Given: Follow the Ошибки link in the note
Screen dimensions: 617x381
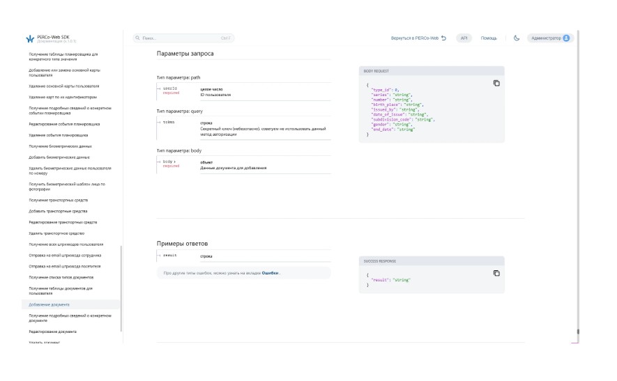Looking at the screenshot, I should 271,273.
